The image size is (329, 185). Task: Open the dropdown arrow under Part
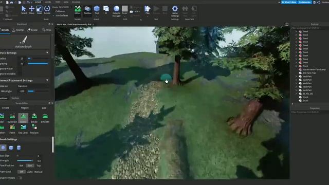click(97, 16)
